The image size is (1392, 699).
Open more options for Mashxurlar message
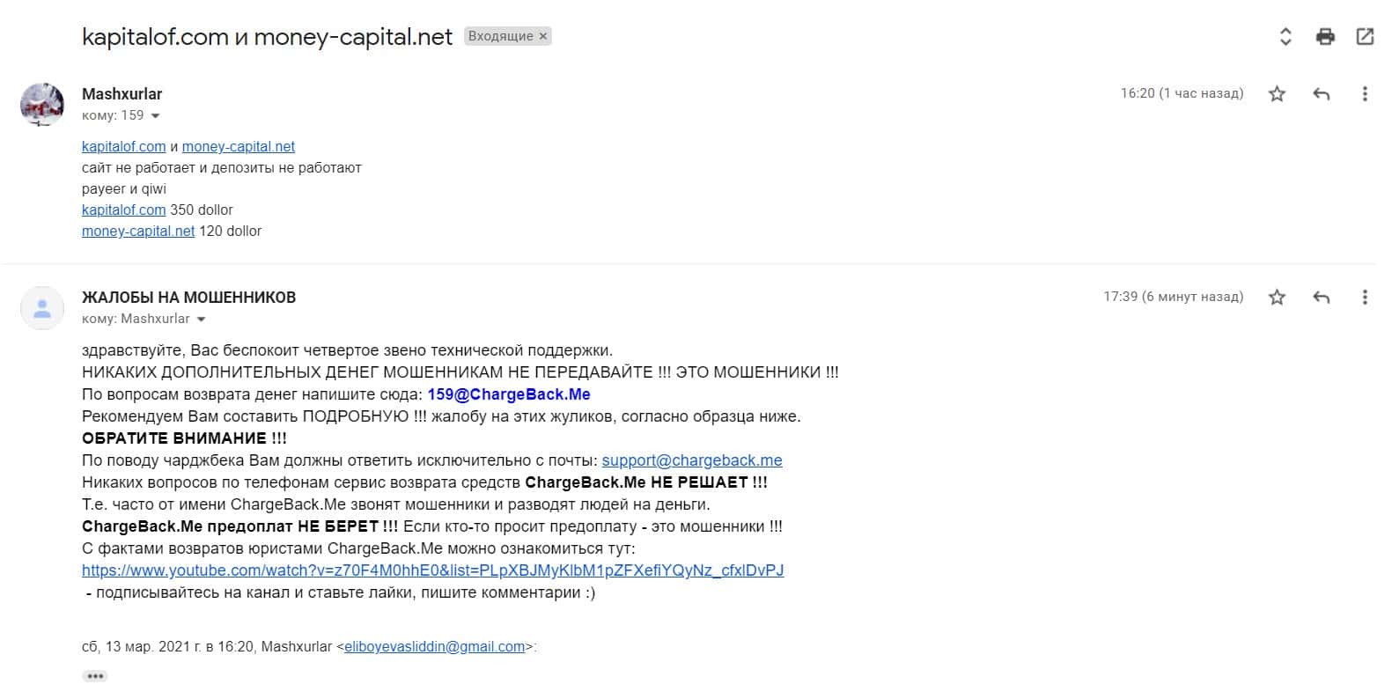1365,93
